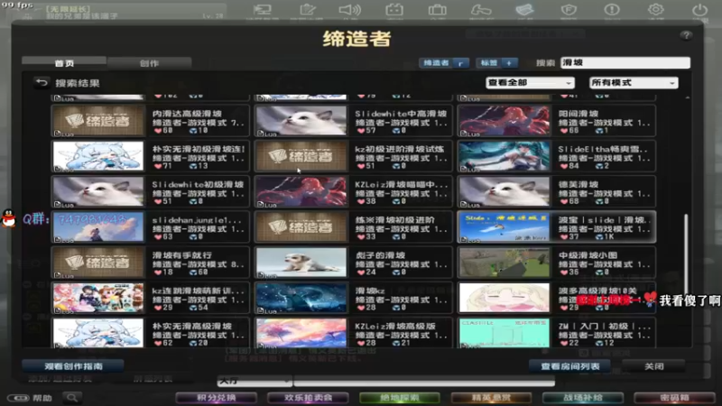Click the handshake icon in top bar

(x=481, y=10)
